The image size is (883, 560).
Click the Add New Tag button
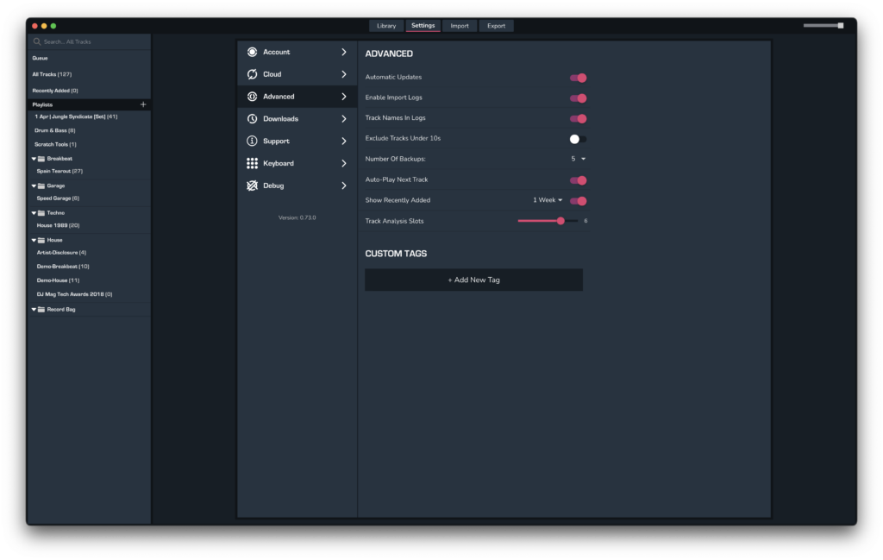tap(473, 280)
